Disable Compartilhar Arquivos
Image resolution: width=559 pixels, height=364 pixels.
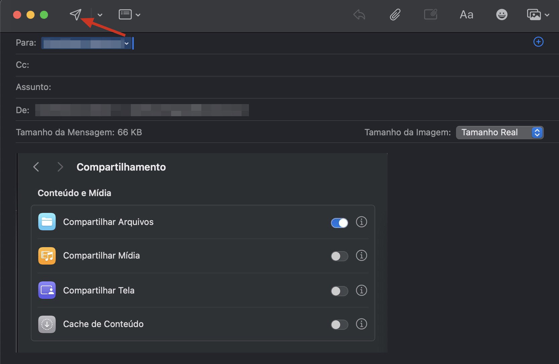click(339, 222)
